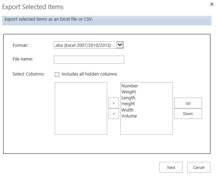Click the Format dropdown arrow
Image resolution: width=216 pixels, height=178 pixels.
120,45
